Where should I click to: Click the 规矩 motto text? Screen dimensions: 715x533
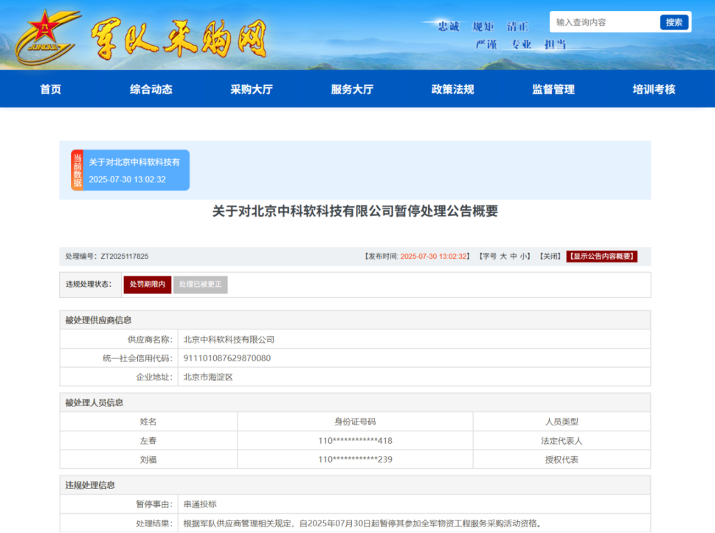(x=483, y=27)
